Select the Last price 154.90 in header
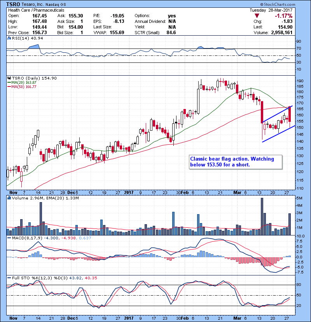311x322 pixels. click(285, 27)
